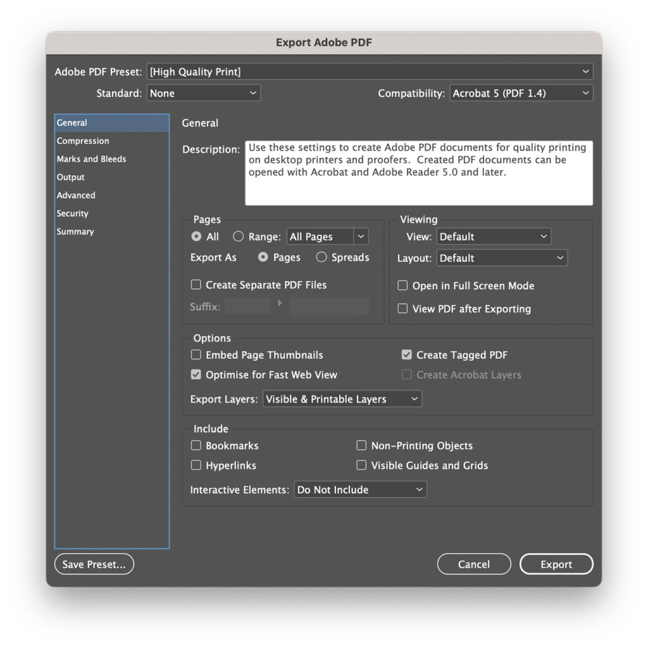Screen dimensions: 648x648
Task: Uncheck Create Tagged PDF
Action: [x=407, y=355]
